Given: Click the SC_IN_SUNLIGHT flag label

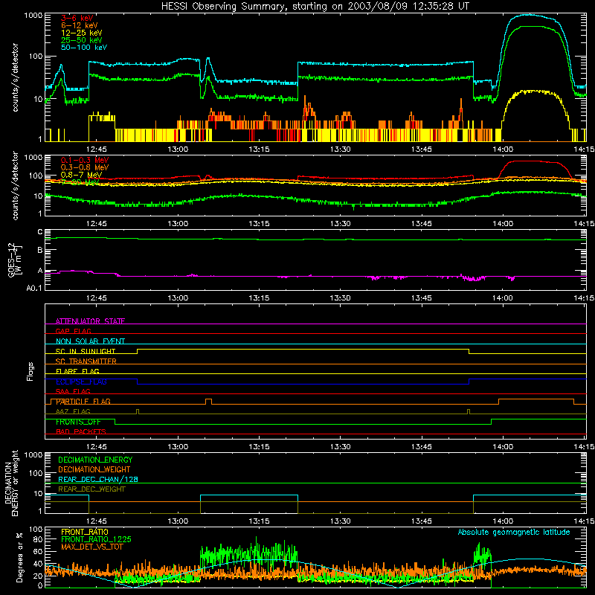Looking at the screenshot, I should tap(86, 351).
